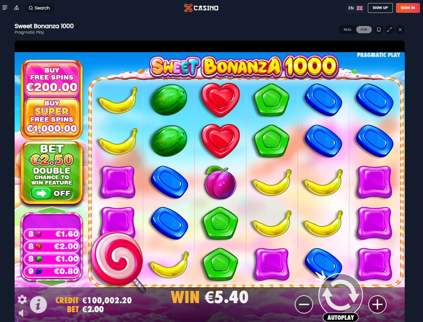Screen dimensions: 423x322
Task: Switch to REAL play mode
Action: pos(348,30)
